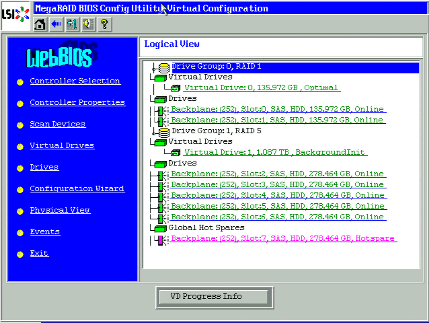429x323 pixels.
Task: Choose Exit in the sidebar
Action: pyautogui.click(x=40, y=254)
